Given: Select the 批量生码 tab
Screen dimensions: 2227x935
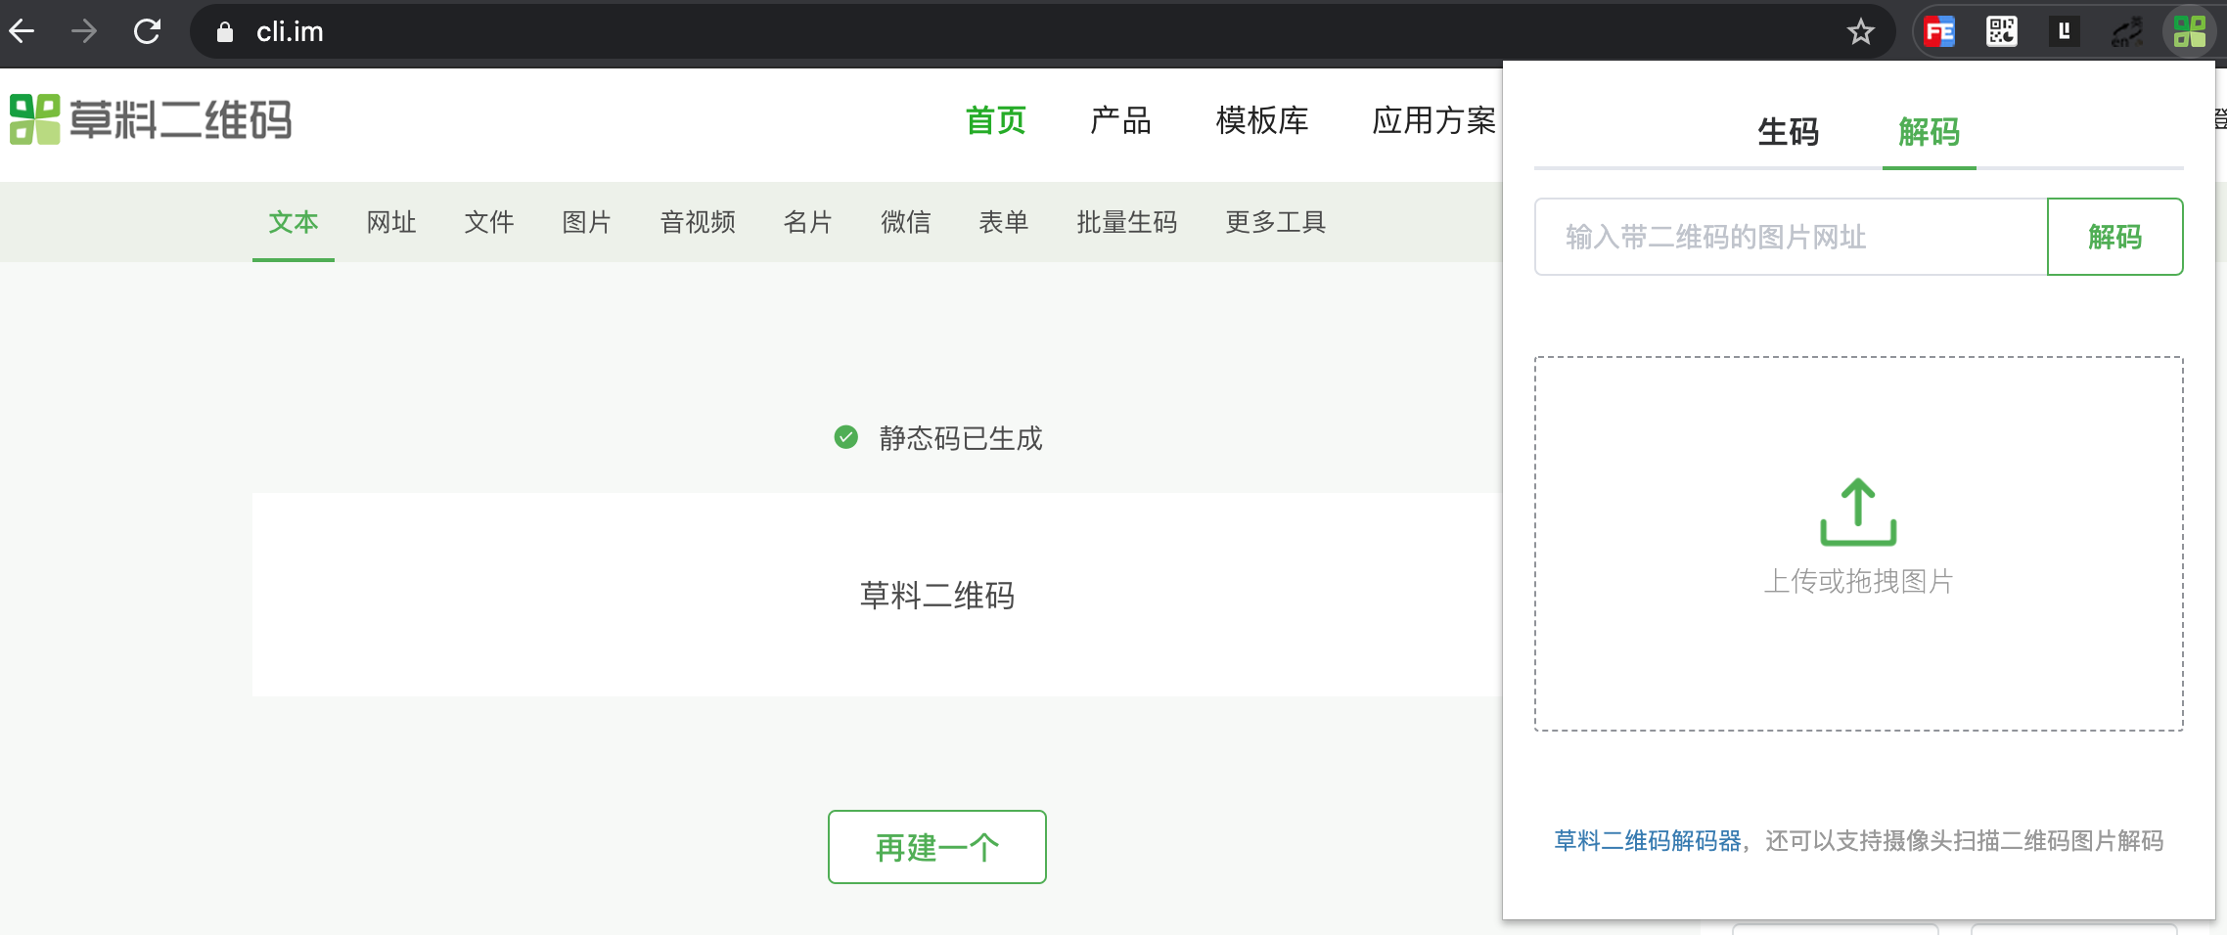Looking at the screenshot, I should coord(1127,222).
